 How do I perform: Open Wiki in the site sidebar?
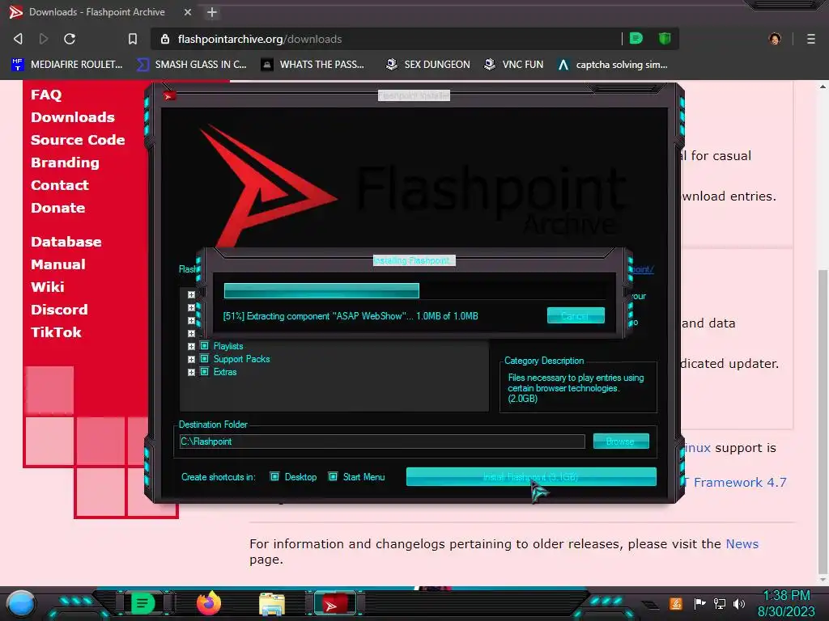tap(48, 287)
